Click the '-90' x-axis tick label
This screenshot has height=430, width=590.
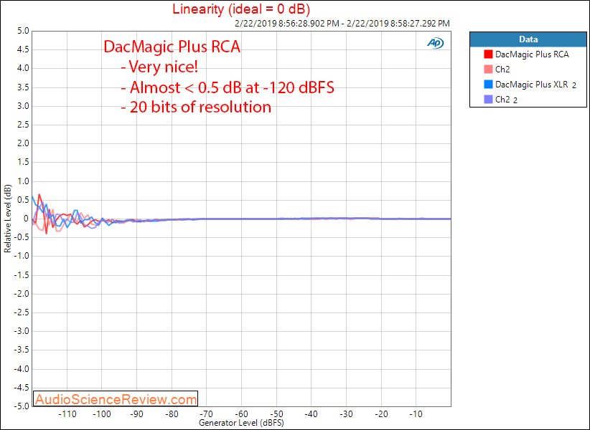pos(137,414)
